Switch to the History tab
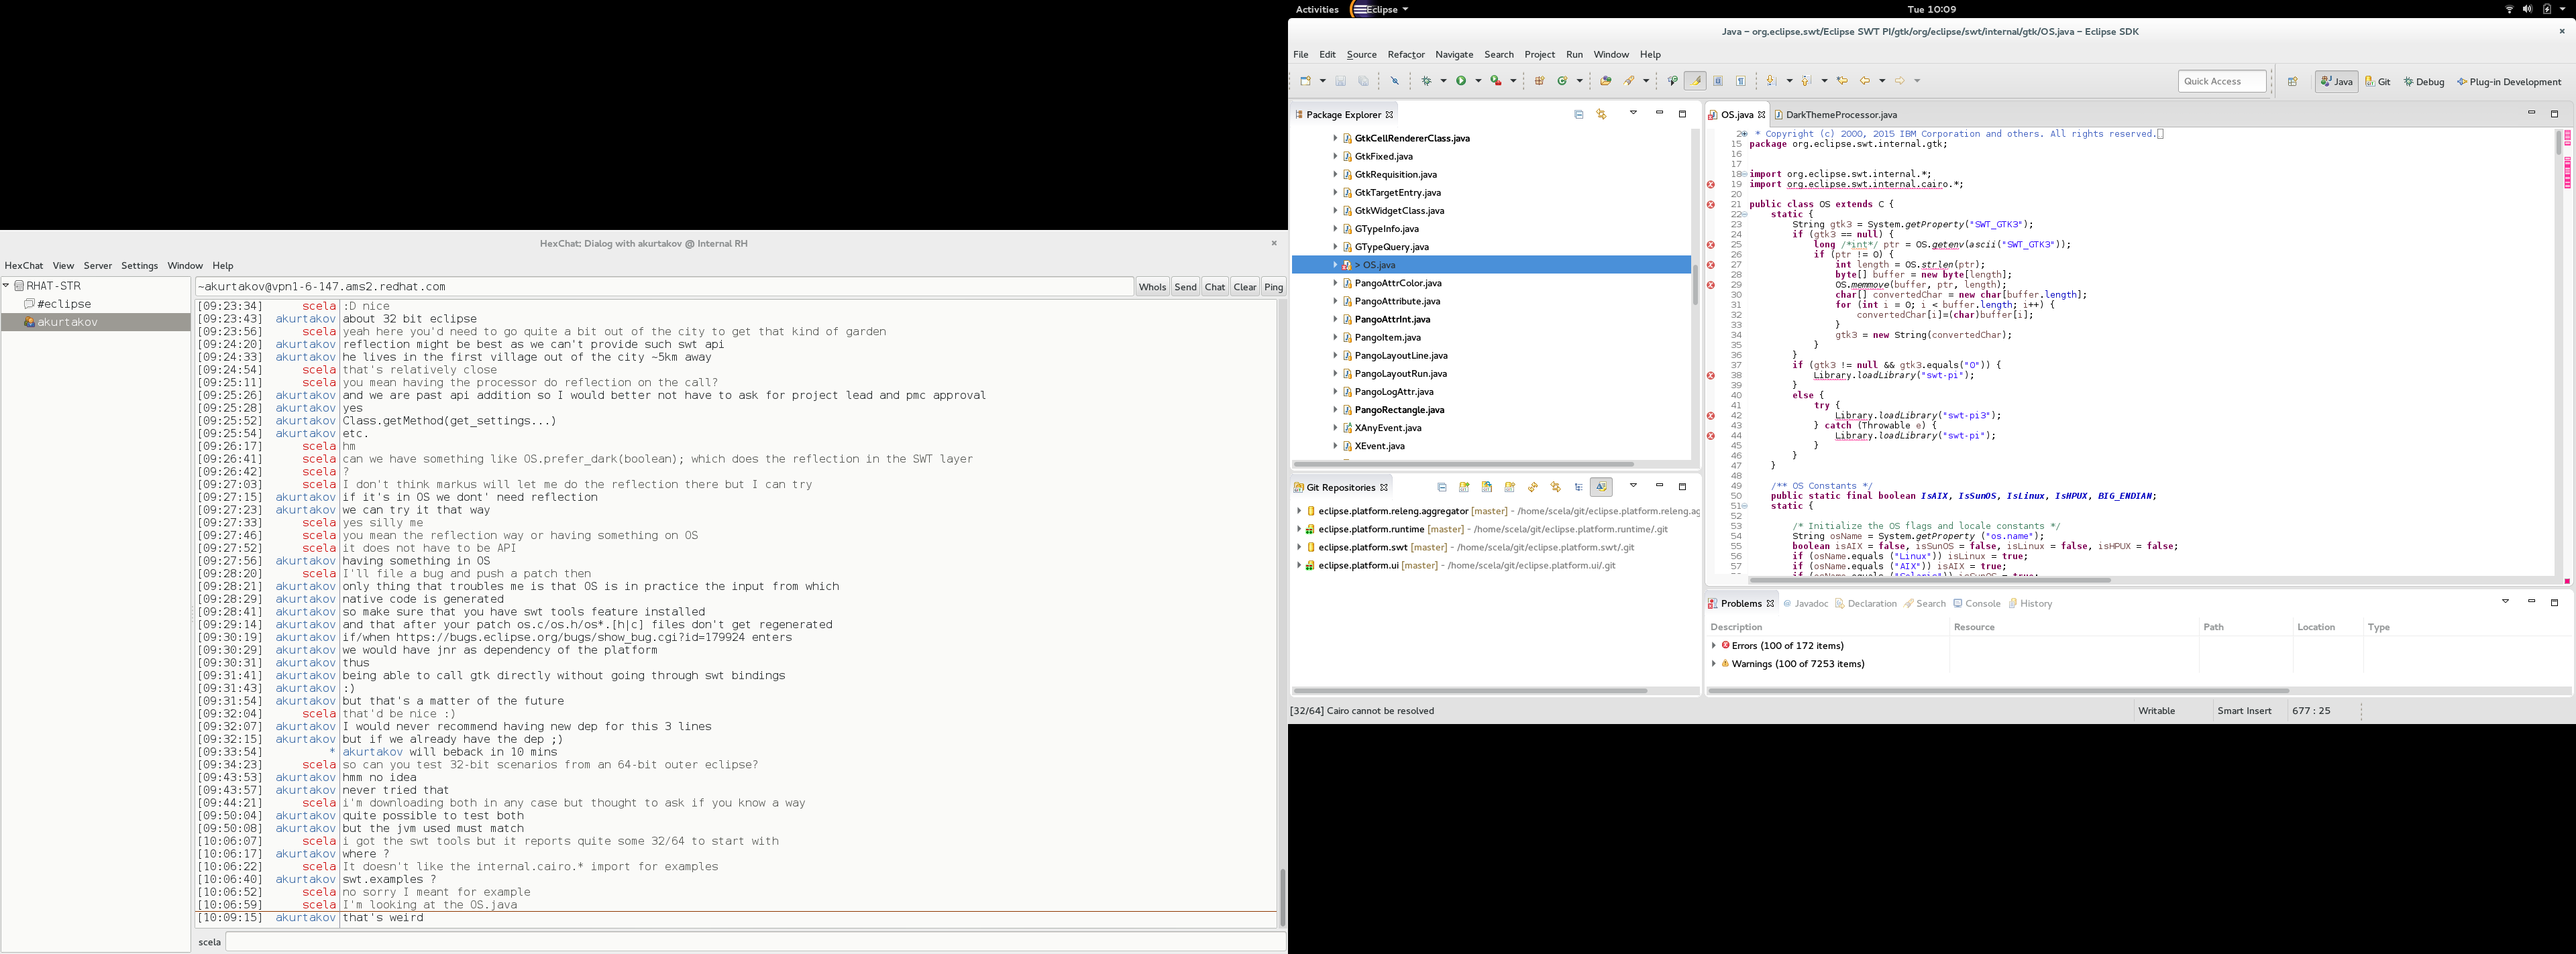 click(x=2030, y=603)
